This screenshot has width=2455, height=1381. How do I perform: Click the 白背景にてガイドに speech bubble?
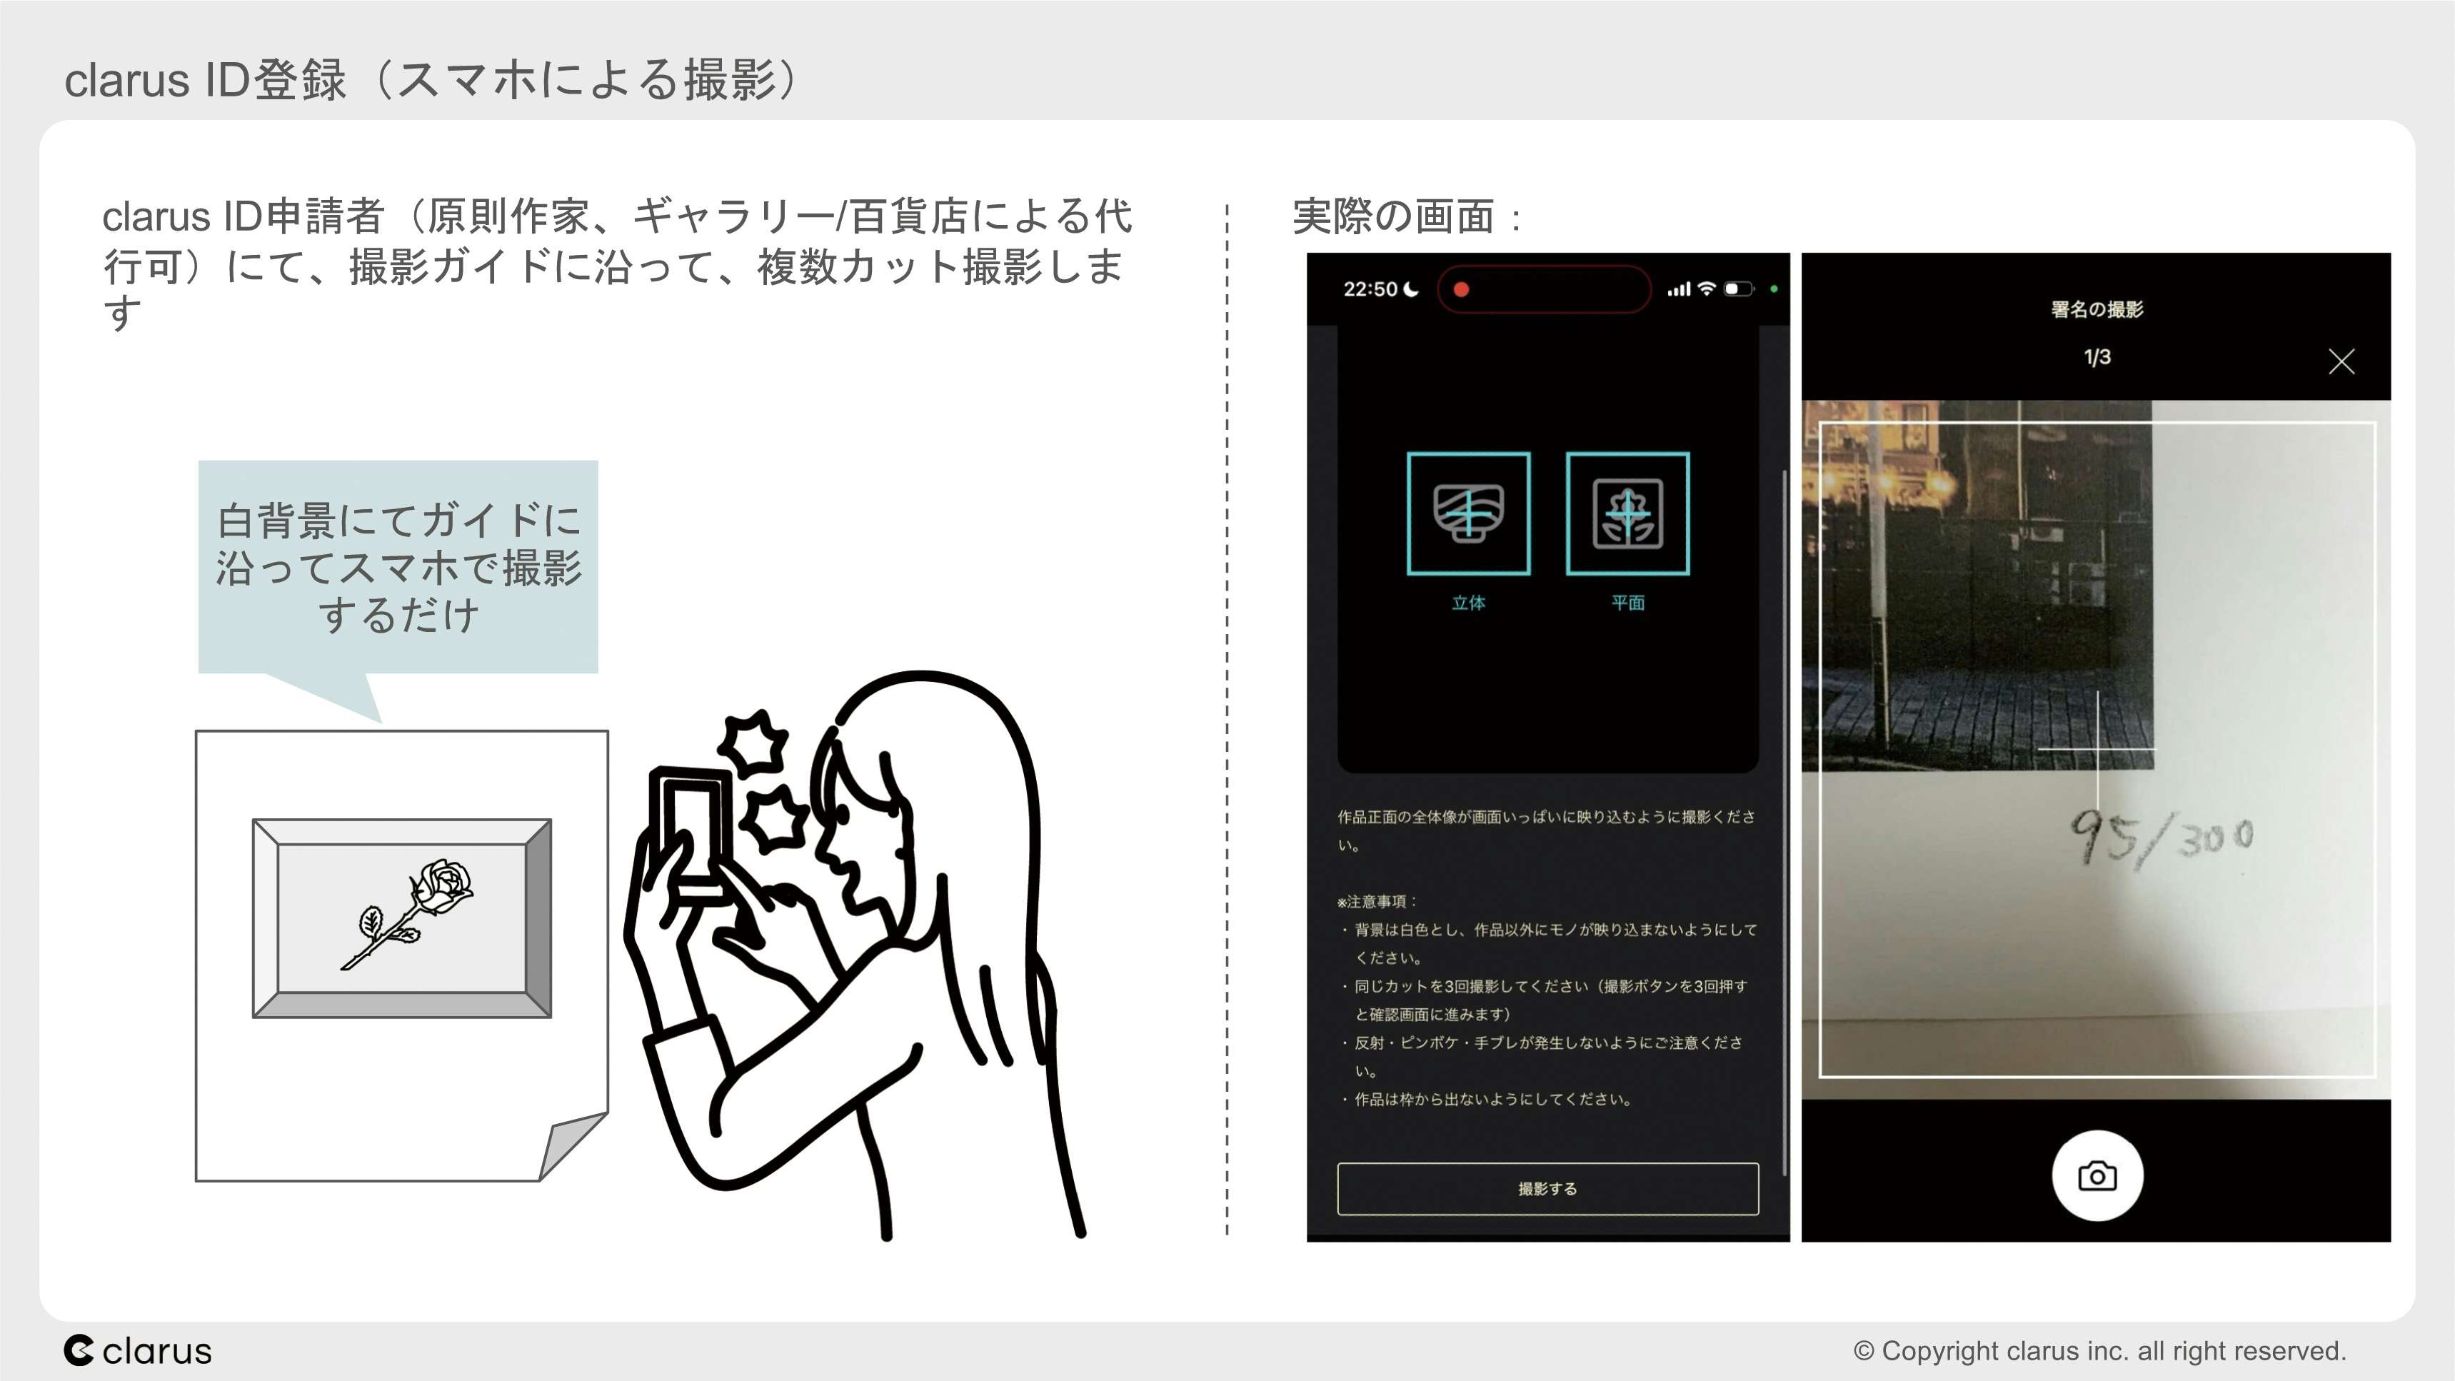click(398, 568)
